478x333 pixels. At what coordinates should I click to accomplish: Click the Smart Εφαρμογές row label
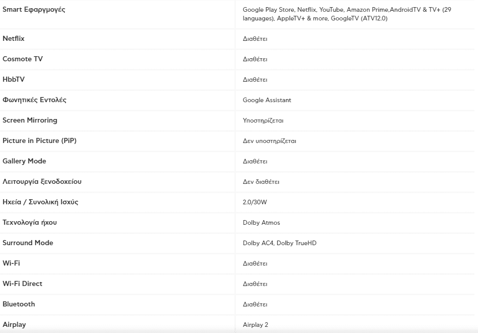[x=34, y=10]
